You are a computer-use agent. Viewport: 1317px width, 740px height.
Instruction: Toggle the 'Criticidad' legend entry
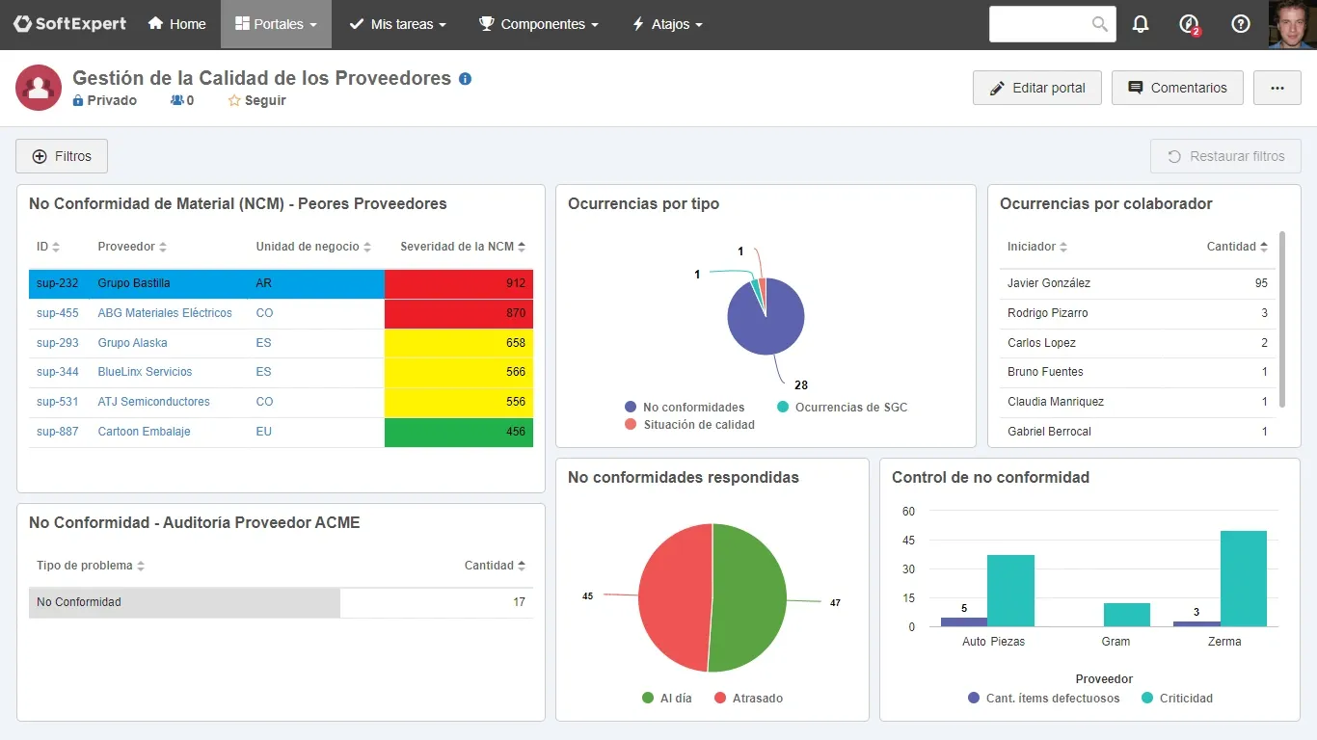tap(1177, 698)
